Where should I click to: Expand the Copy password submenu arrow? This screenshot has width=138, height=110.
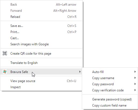135,84
